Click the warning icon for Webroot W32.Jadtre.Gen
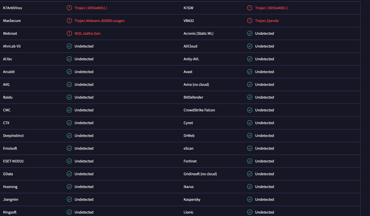 [x=69, y=33]
